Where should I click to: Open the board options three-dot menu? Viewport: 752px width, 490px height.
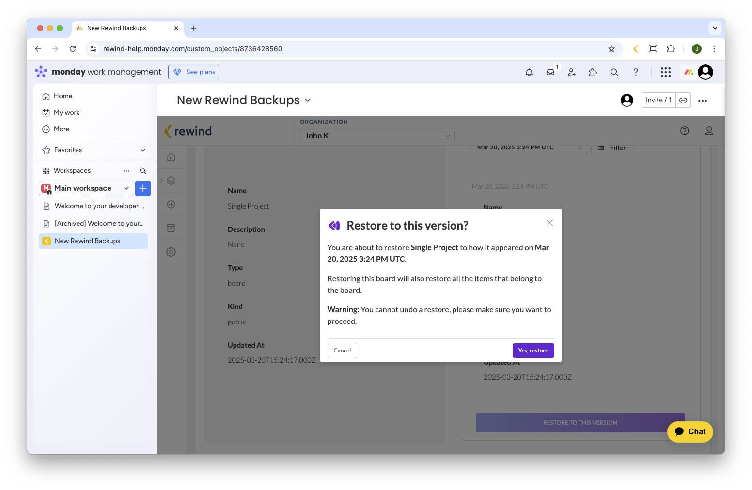[x=703, y=101]
